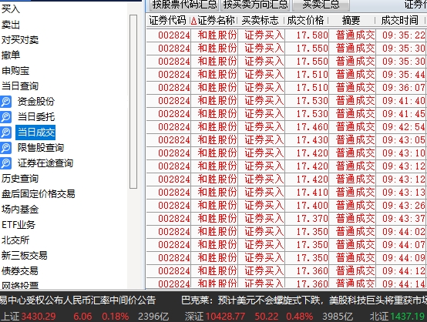Viewport: 427px width, 322px height.
Task: Click 按股票代码汇总 button
Action: tap(184, 5)
